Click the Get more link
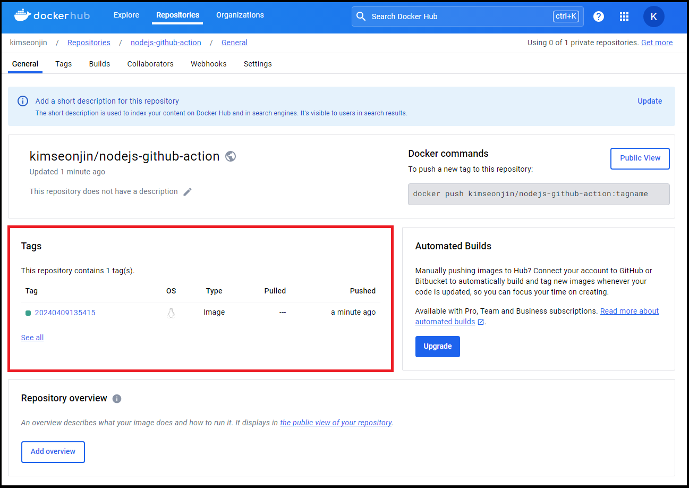 tap(657, 43)
